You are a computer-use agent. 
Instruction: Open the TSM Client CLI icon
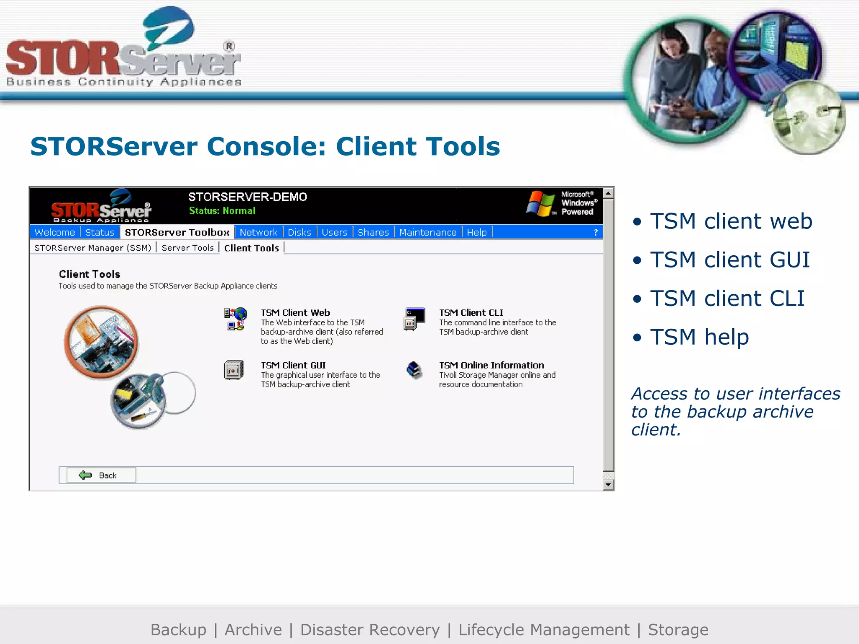[414, 319]
